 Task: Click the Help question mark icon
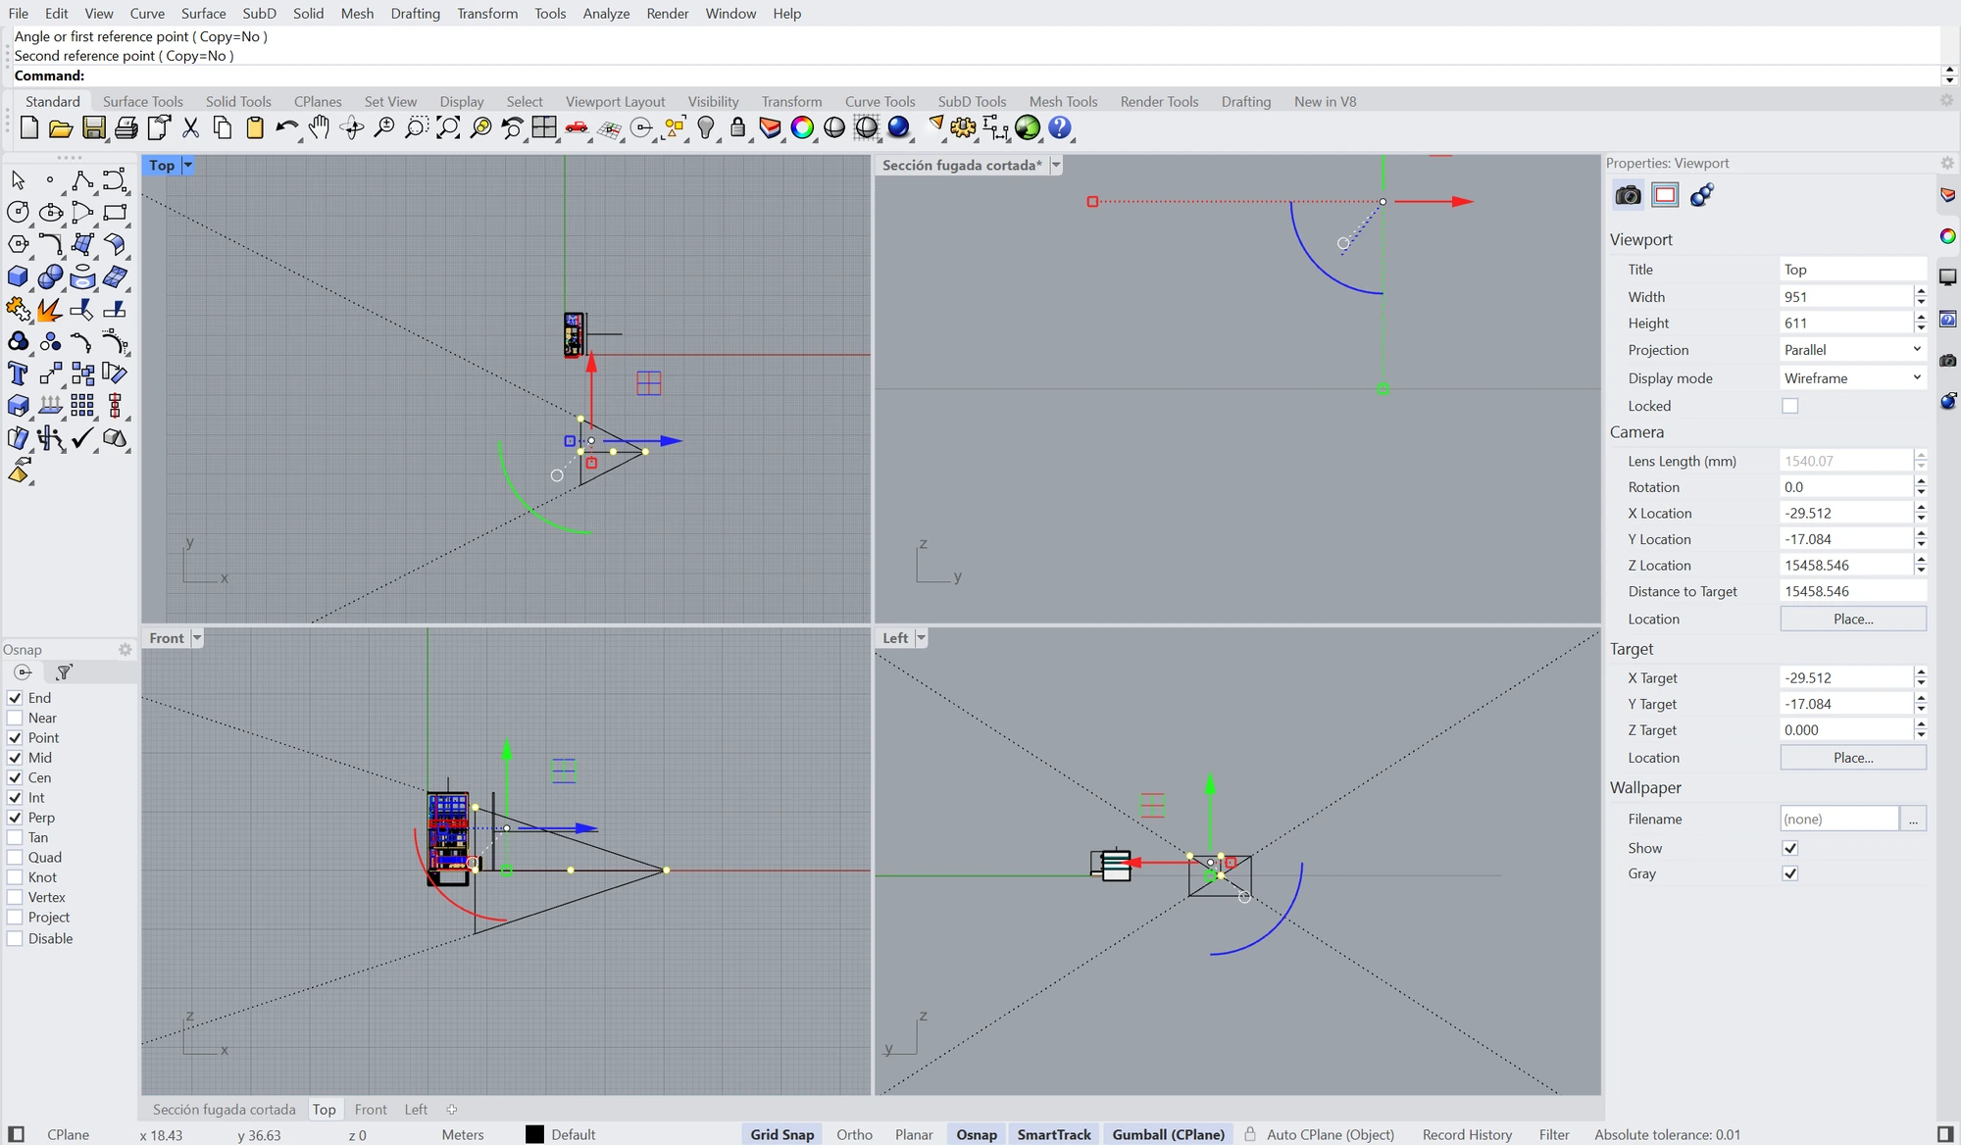click(x=1060, y=127)
